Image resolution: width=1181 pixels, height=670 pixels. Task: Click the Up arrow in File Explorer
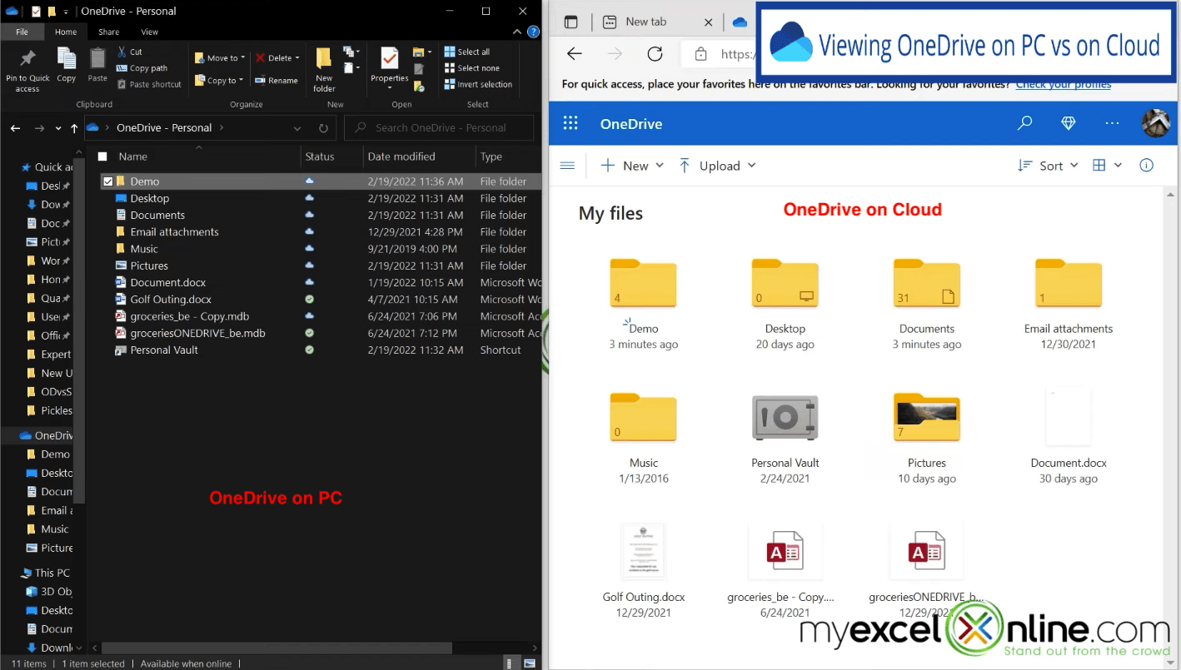(74, 128)
